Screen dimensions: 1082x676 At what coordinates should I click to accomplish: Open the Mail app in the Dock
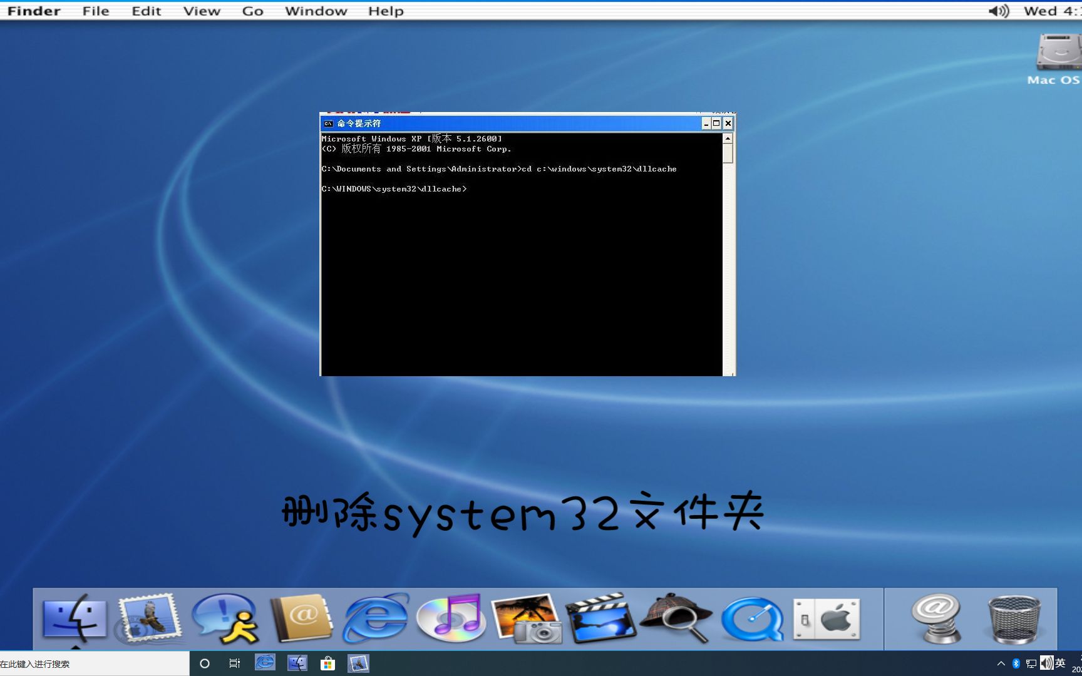click(149, 620)
